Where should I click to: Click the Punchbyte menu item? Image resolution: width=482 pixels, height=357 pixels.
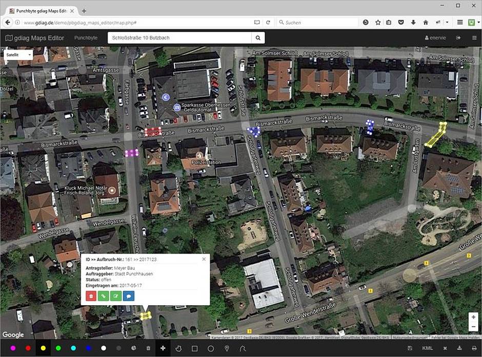[86, 38]
